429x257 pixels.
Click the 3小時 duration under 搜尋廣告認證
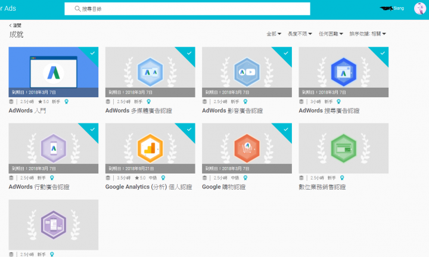[x=315, y=101]
